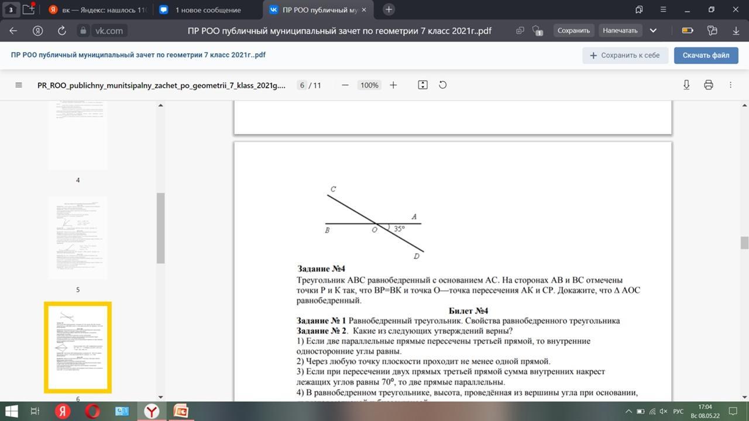The width and height of the screenshot is (749, 421).
Task: Open the clock showing 17:04
Action: click(x=705, y=411)
